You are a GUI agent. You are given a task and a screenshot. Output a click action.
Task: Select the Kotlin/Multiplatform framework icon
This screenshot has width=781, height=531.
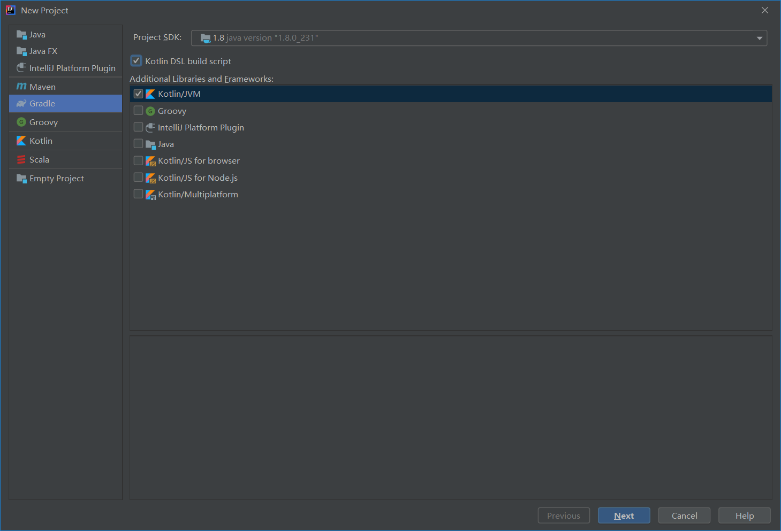click(150, 195)
